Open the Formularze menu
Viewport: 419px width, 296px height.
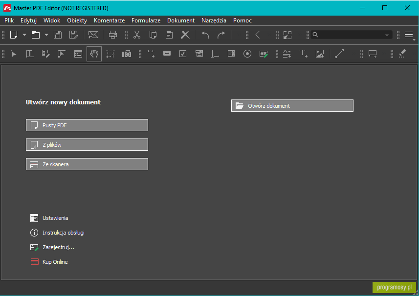coord(146,20)
